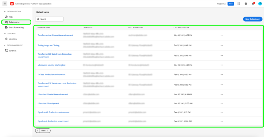The height and width of the screenshot is (137, 264).
Task: Collapse the Data Management section
Action: (x=5, y=45)
